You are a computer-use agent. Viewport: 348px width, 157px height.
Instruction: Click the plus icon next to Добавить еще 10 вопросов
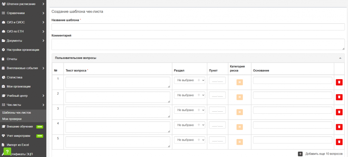click(300, 154)
